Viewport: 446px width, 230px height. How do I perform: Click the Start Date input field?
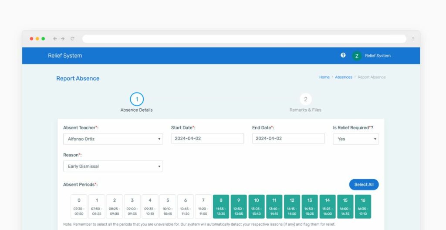tap(207, 138)
